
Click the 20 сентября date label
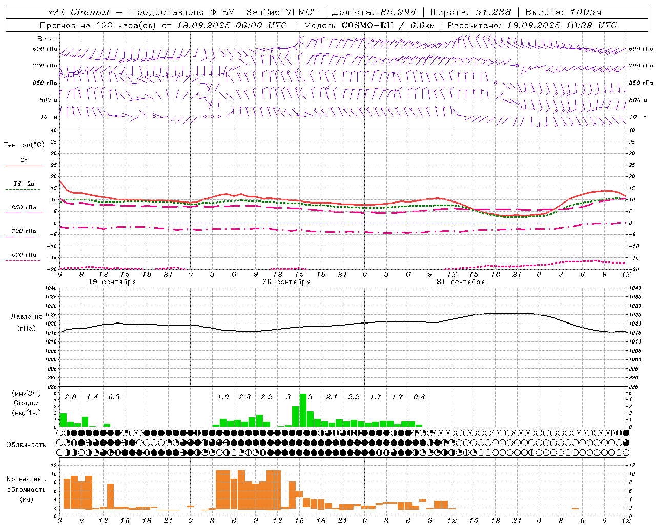(286, 282)
